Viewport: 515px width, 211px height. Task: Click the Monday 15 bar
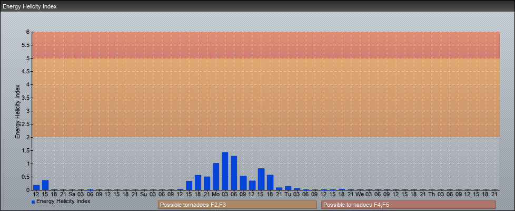[x=261, y=179]
